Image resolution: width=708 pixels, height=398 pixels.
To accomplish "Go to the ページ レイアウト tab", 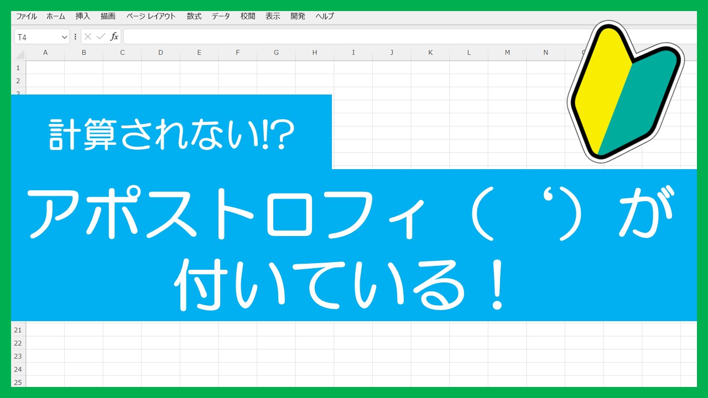I will tap(151, 16).
